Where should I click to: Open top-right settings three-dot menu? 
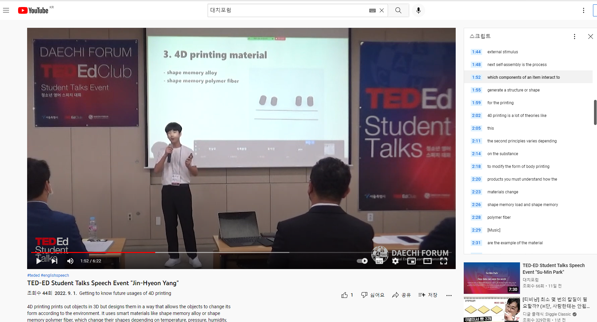(x=584, y=10)
